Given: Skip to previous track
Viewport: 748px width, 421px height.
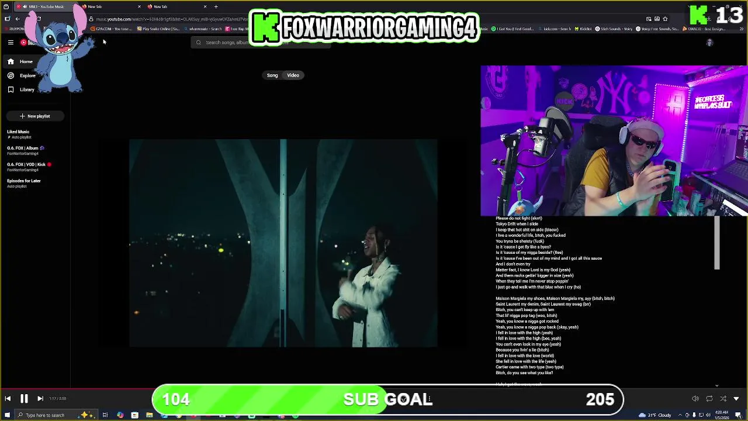Looking at the screenshot, I should pos(8,399).
